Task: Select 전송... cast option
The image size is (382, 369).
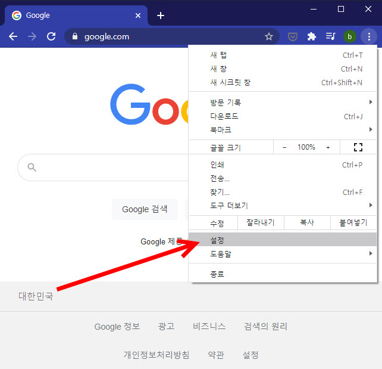Action: pyautogui.click(x=283, y=178)
